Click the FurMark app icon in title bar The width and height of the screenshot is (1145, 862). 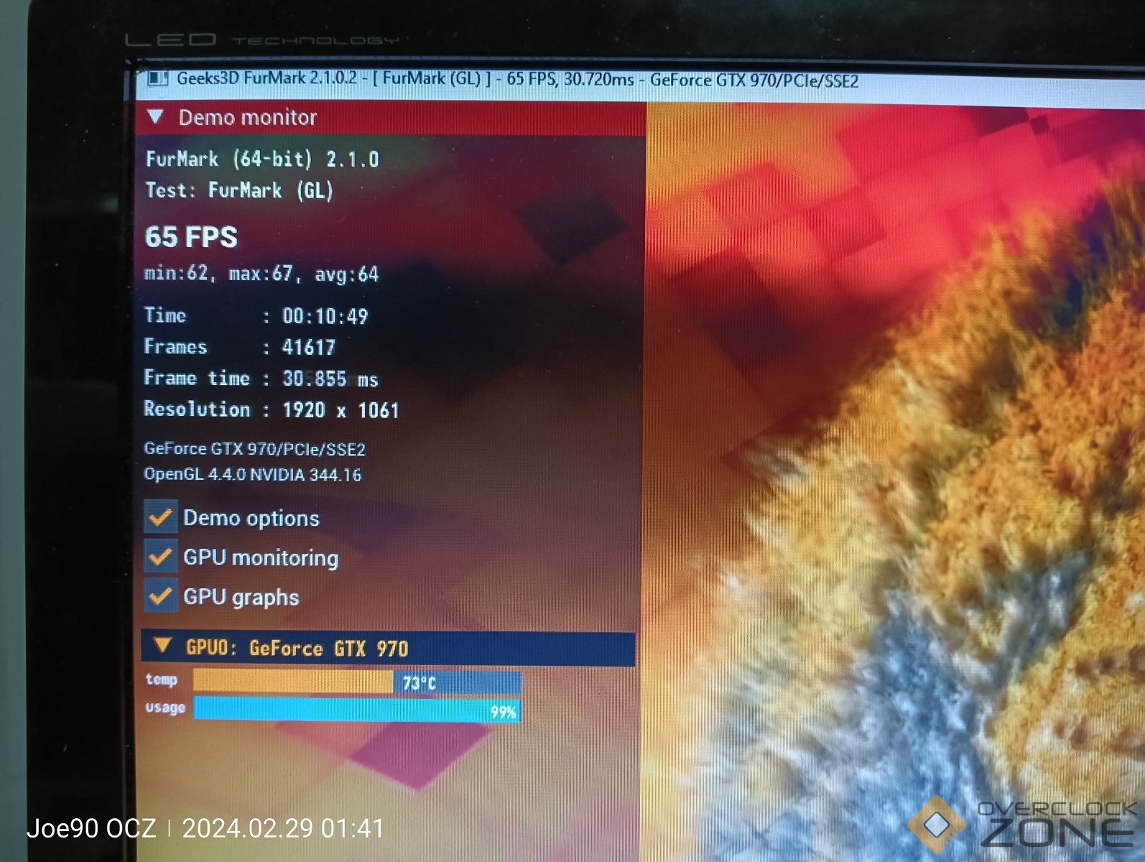coord(157,78)
